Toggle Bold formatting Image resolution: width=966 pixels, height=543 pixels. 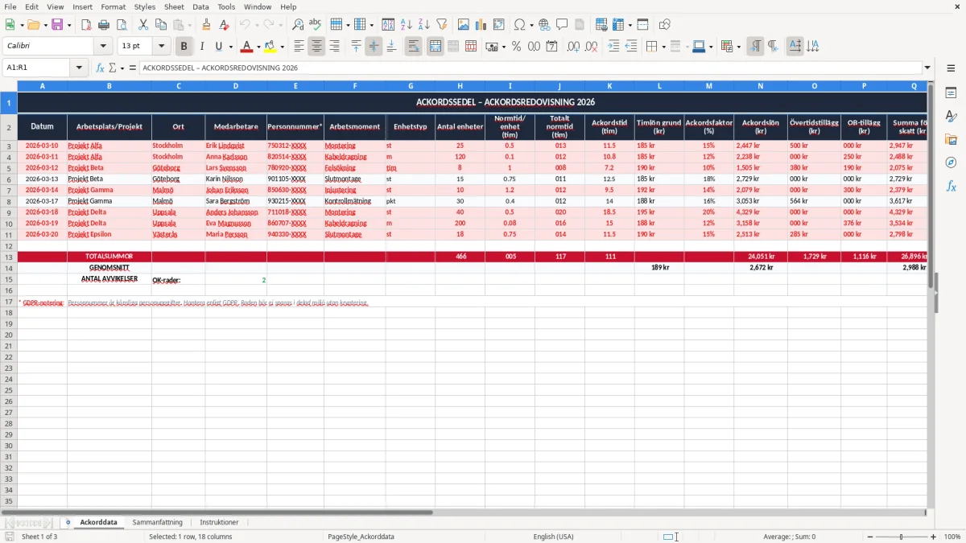coord(184,47)
